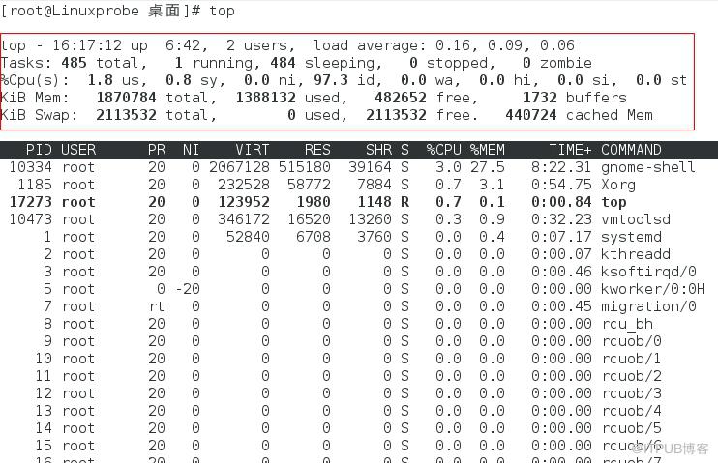Click the rcuob/3 command name
Screen dimensions: 718x463
(631, 393)
